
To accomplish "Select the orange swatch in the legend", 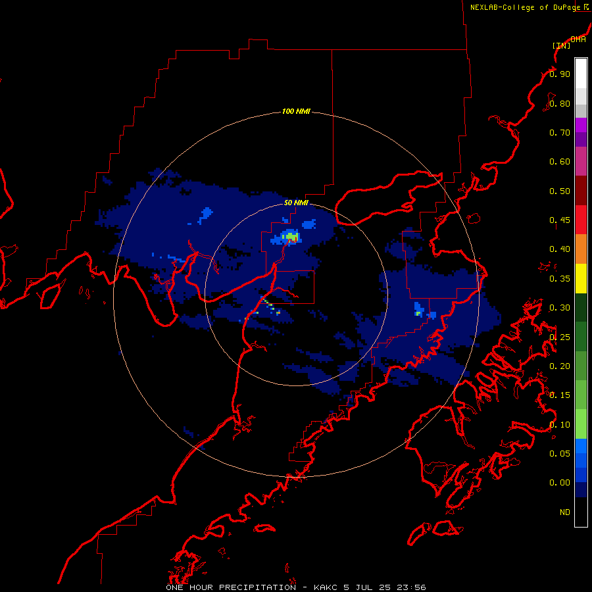I will (581, 249).
